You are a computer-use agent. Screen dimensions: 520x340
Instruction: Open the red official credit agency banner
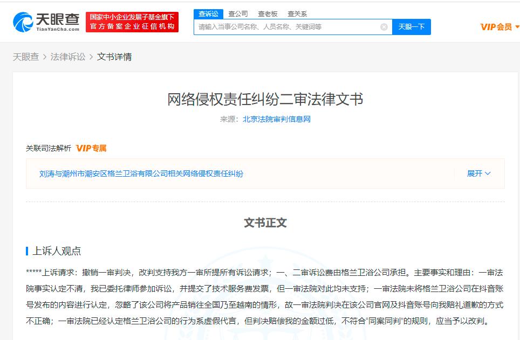point(132,22)
